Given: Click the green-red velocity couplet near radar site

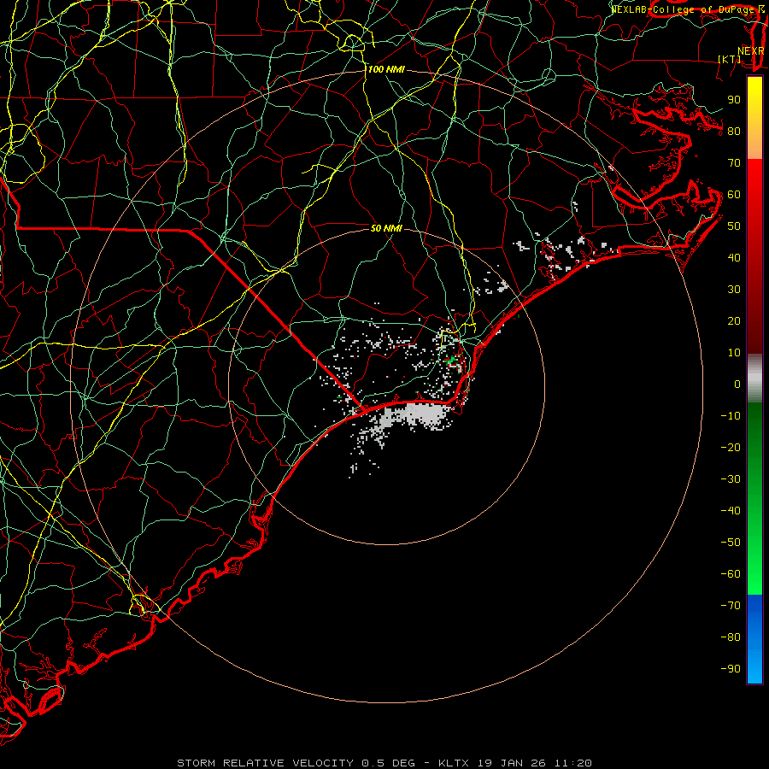Looking at the screenshot, I should [453, 361].
